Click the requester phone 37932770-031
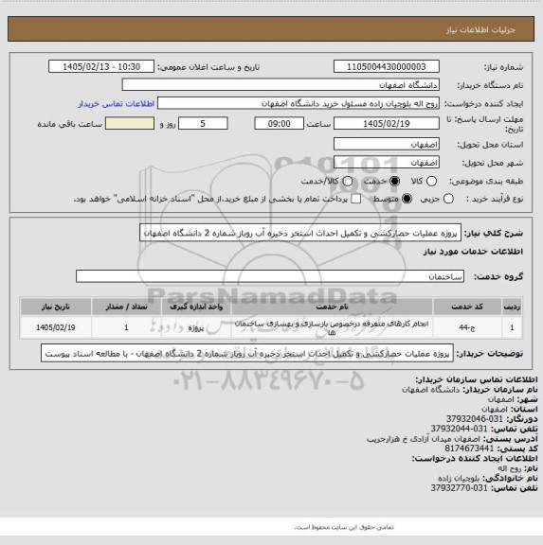The width and height of the screenshot is (543, 545). [x=459, y=488]
